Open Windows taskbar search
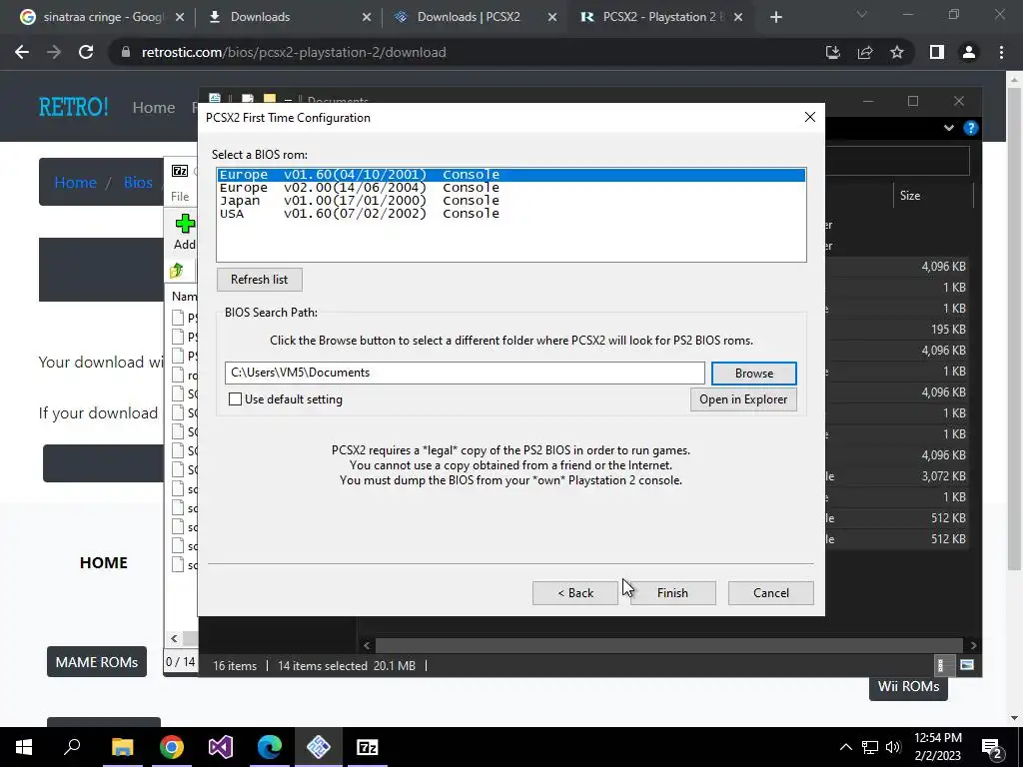This screenshot has width=1023, height=767. (72, 747)
